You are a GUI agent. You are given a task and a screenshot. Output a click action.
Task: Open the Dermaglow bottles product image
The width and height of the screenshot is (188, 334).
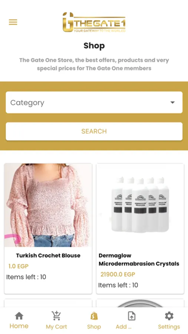(x=140, y=205)
